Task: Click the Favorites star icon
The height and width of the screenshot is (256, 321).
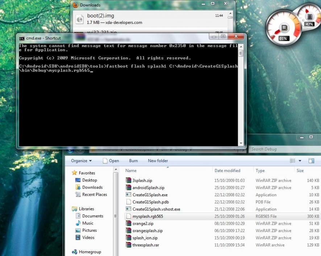Action: pyautogui.click(x=74, y=173)
